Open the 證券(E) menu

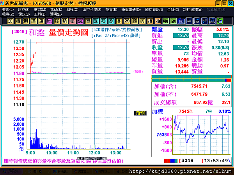[x=23, y=10]
